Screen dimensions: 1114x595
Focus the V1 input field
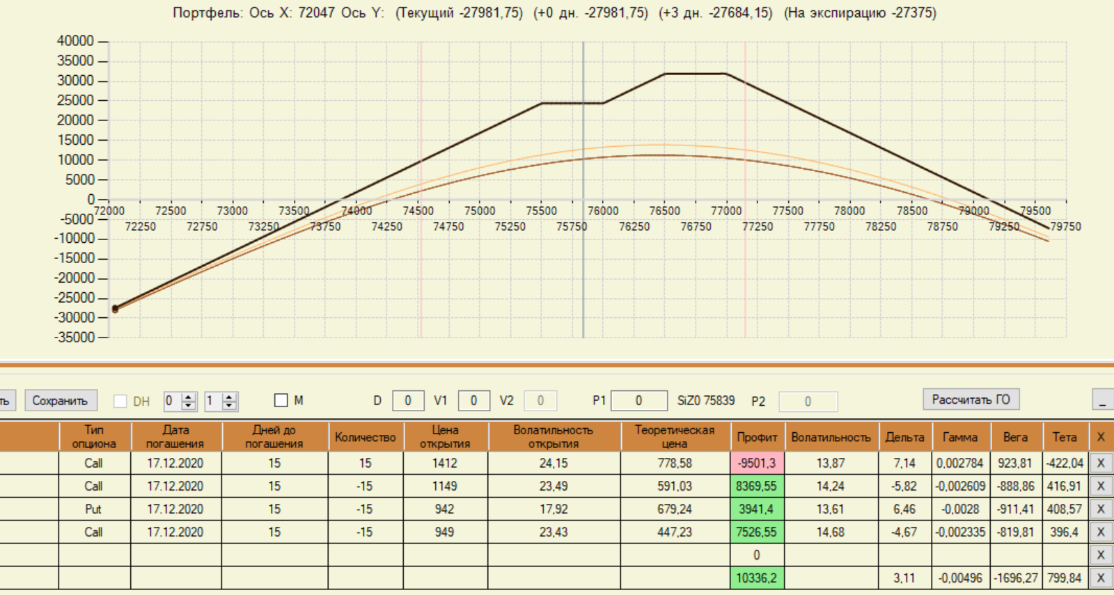[x=473, y=401]
